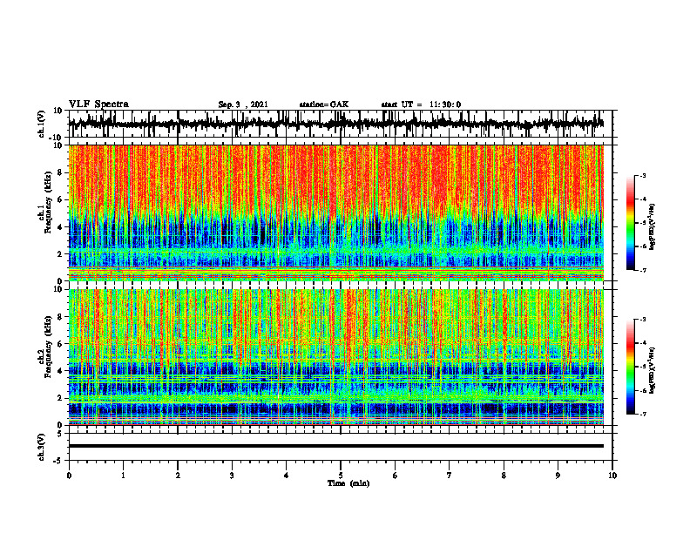690x533 pixels.
Task: Click the "5" tick on ch.3(V) axis
Action: (60, 434)
